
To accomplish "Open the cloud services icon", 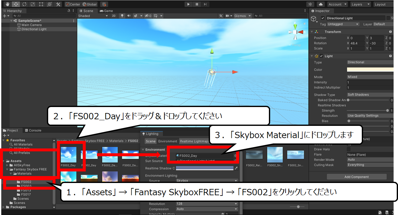I will tap(321, 4).
